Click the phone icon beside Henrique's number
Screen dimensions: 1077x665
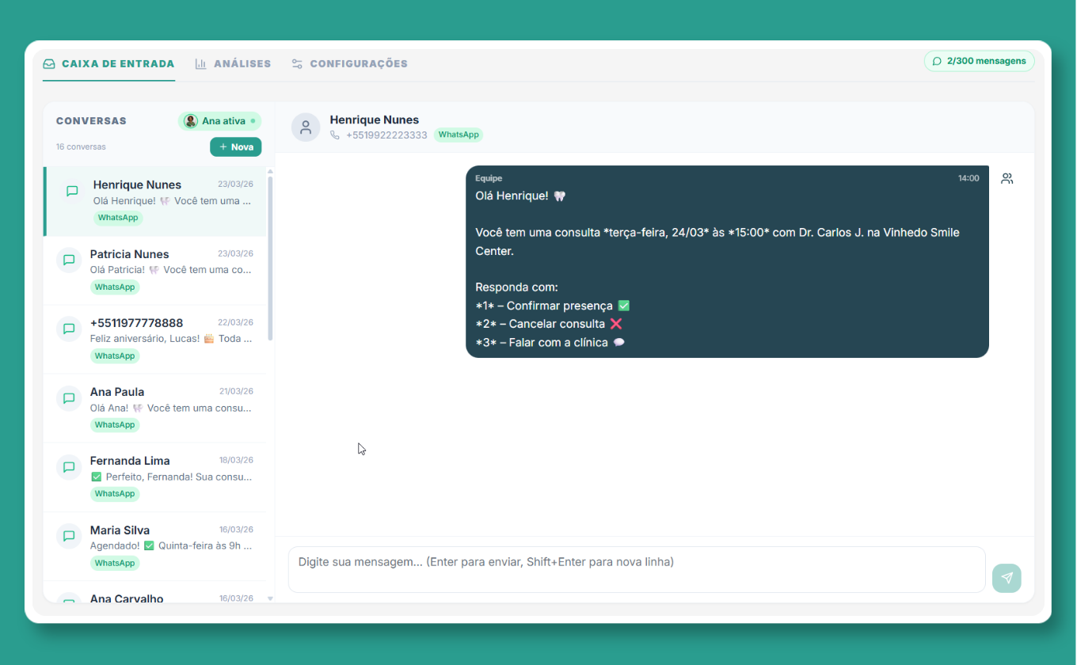click(333, 135)
